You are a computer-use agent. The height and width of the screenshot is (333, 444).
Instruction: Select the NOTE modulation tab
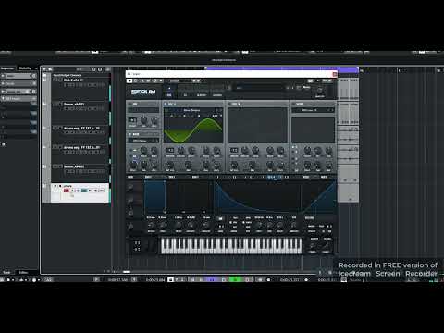point(324,177)
